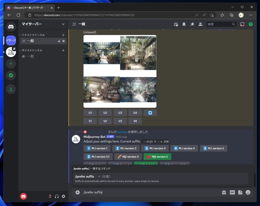Create variations with V3 button
This screenshot has width=260, height=206.
(120, 121)
